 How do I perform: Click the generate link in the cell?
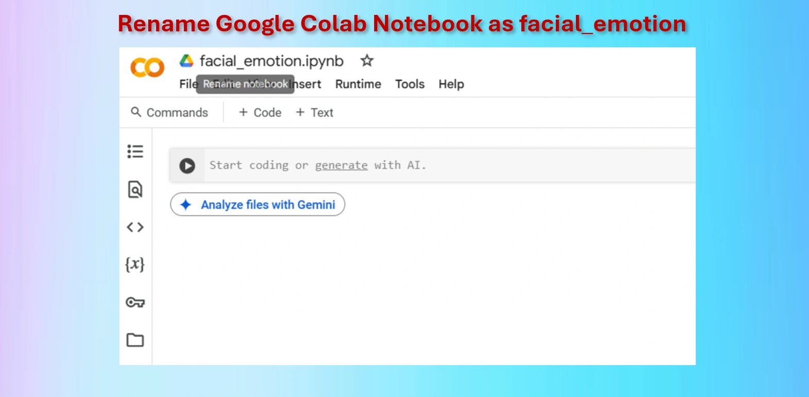coord(341,165)
